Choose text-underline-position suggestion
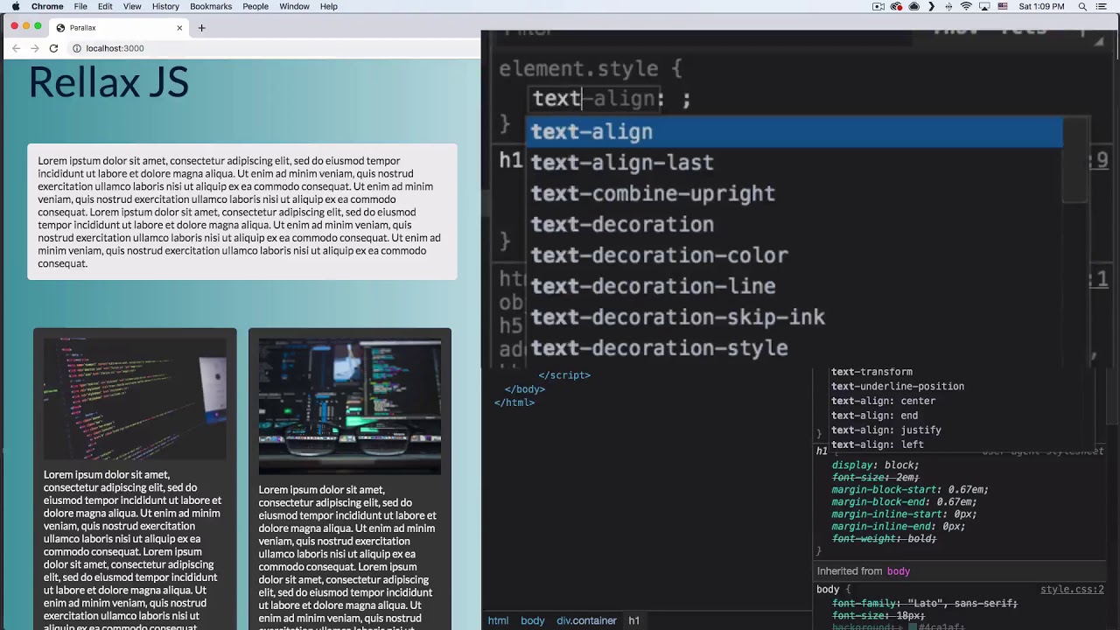The width and height of the screenshot is (1120, 630). [x=898, y=387]
